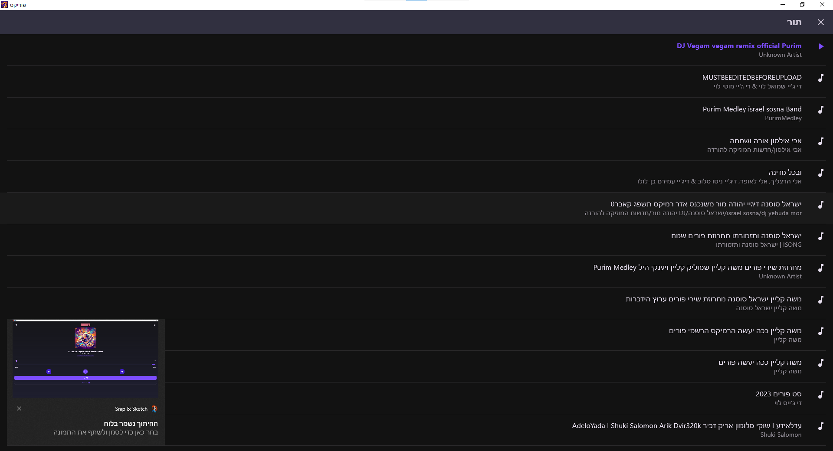Click music note icon beside אבי אילסון אורה ושמחה
The height and width of the screenshot is (451, 833).
[821, 141]
